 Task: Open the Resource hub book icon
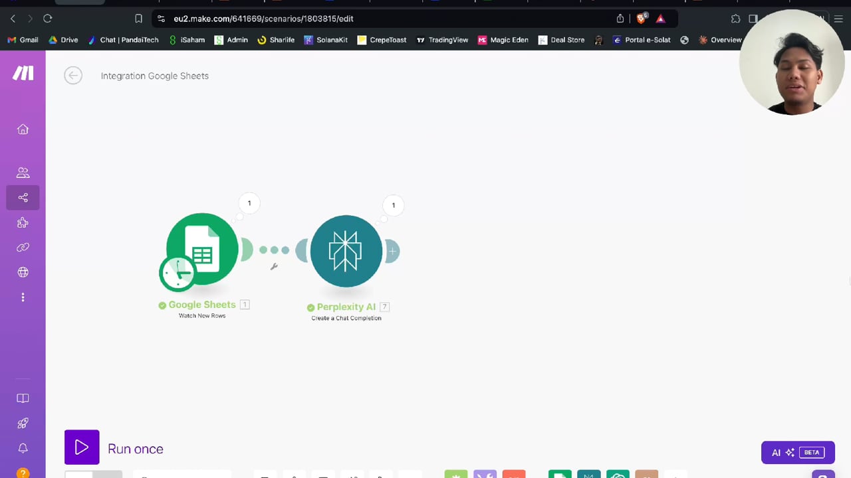23,398
